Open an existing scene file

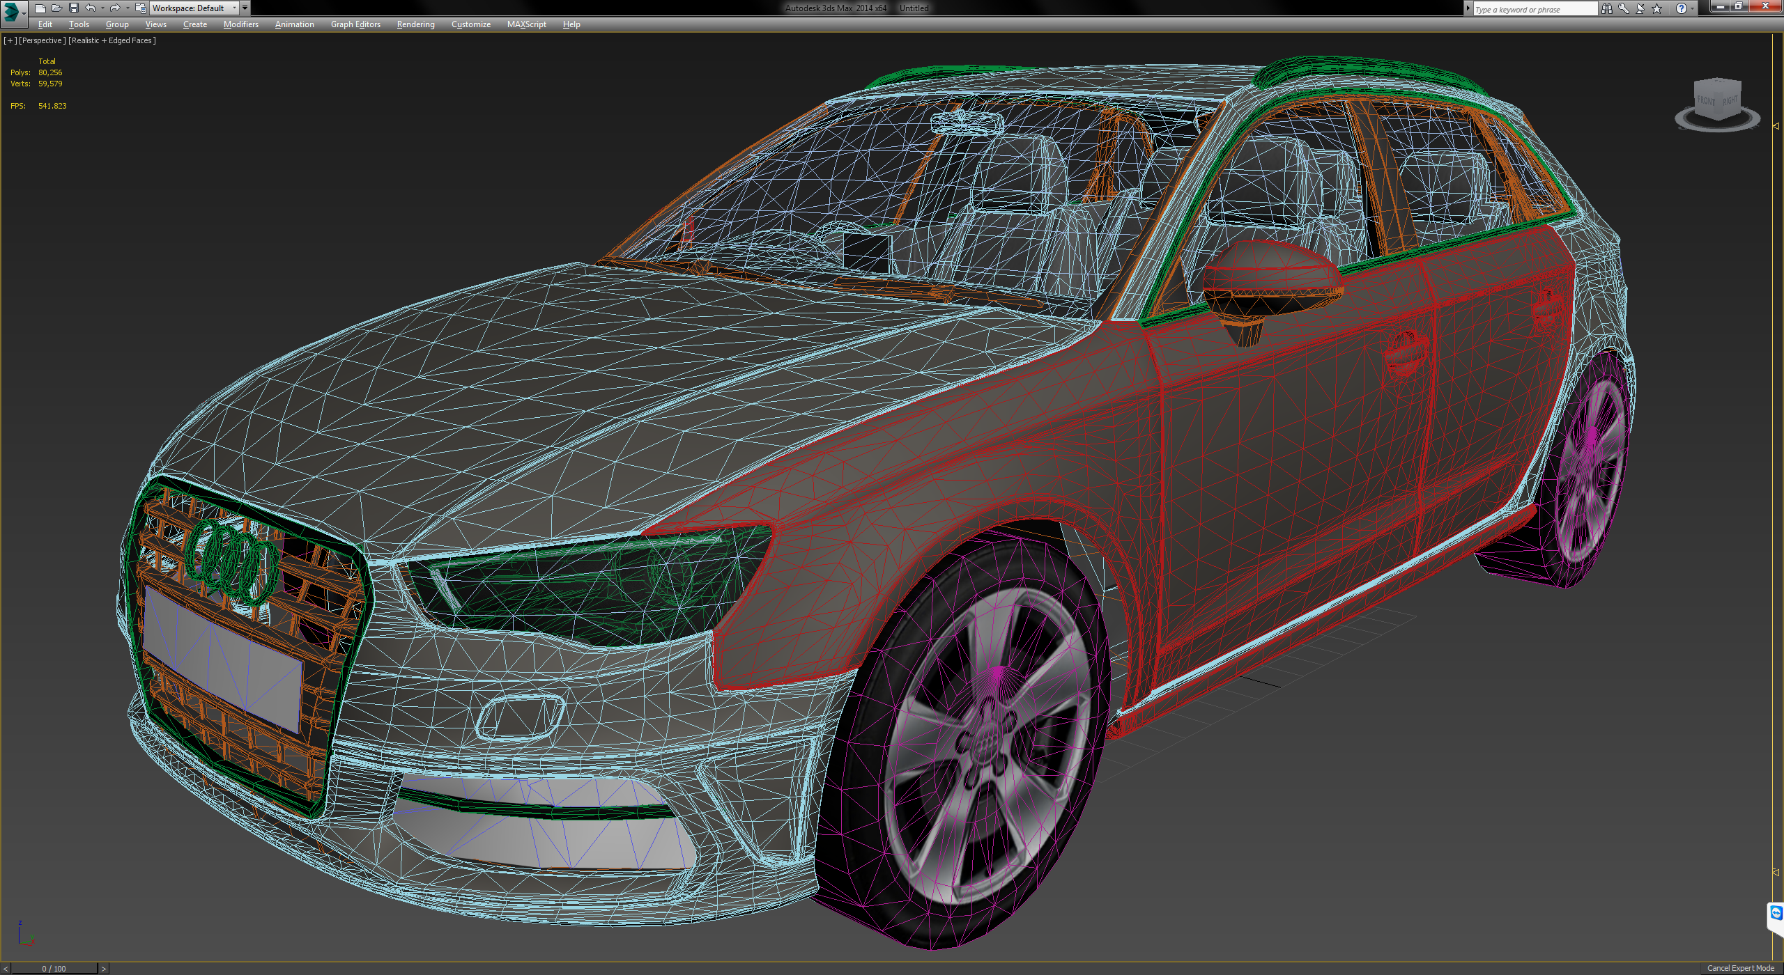click(58, 8)
